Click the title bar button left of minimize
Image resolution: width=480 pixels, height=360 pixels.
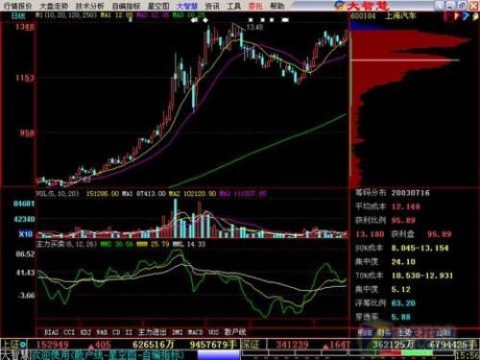(x=440, y=5)
